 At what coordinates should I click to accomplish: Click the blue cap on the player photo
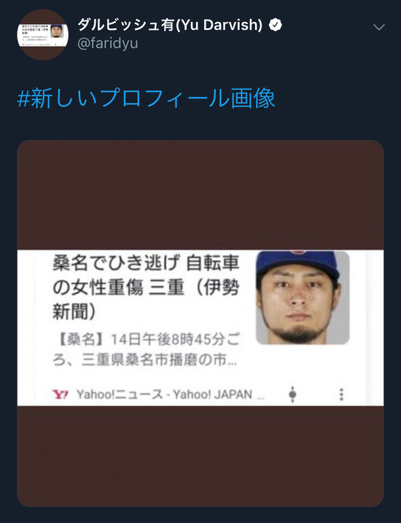pos(297,262)
